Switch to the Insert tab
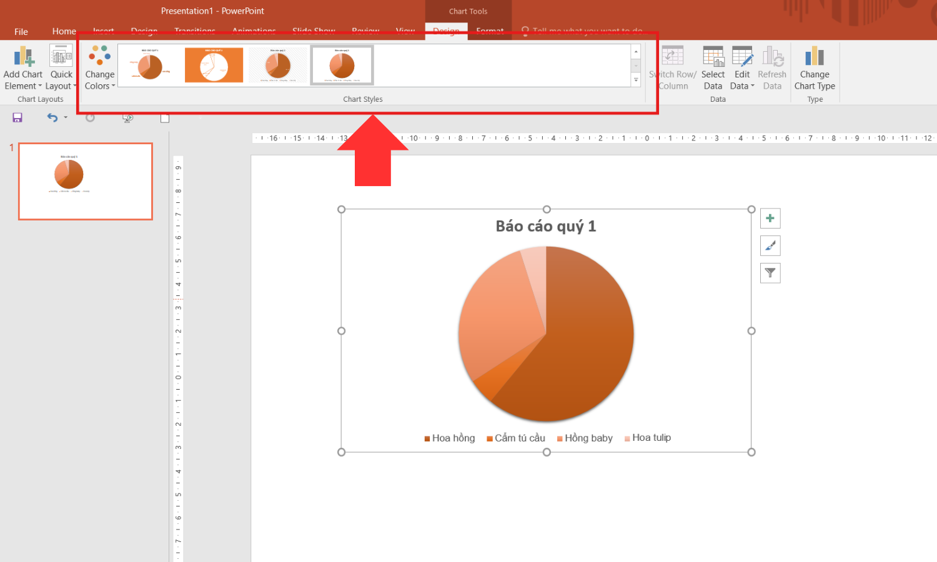937x562 pixels. (x=104, y=31)
